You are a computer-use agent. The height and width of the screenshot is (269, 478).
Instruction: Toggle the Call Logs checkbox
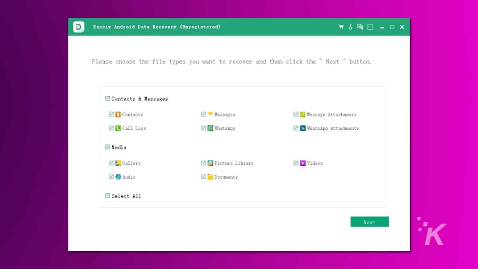(111, 128)
